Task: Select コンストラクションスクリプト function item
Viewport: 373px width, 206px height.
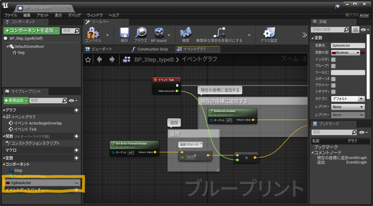Action: click(35, 143)
